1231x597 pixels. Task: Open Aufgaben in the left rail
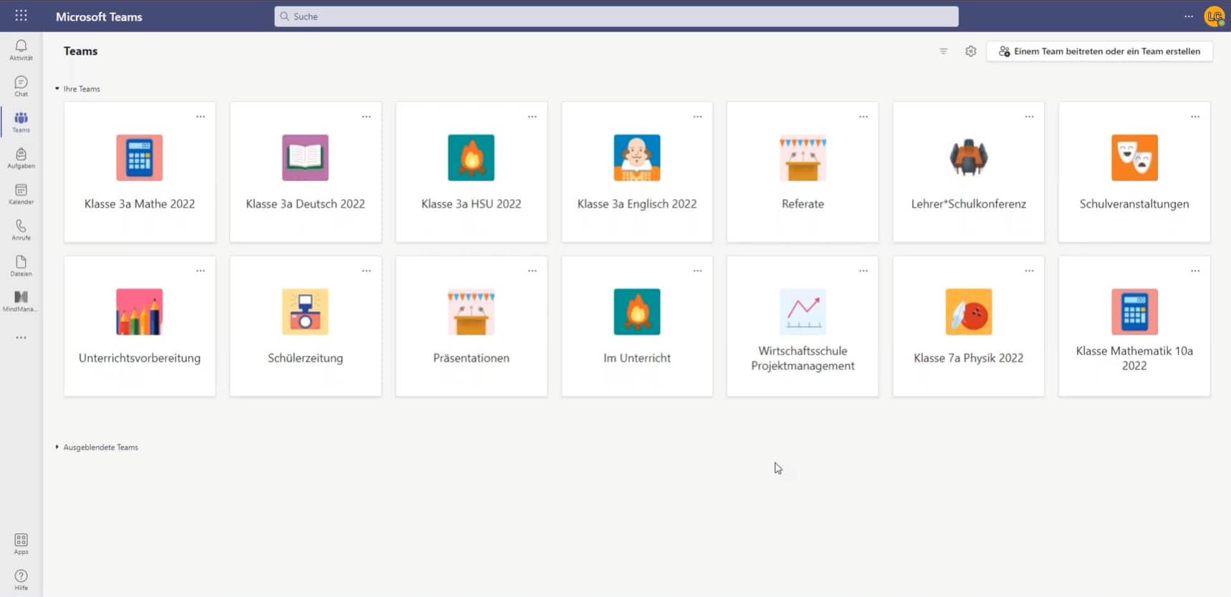[x=21, y=157]
